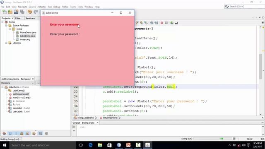Image resolution: width=265 pixels, height=149 pixels.
Task: Collapse the LabelDemo class in Navigator
Action: tap(2, 87)
